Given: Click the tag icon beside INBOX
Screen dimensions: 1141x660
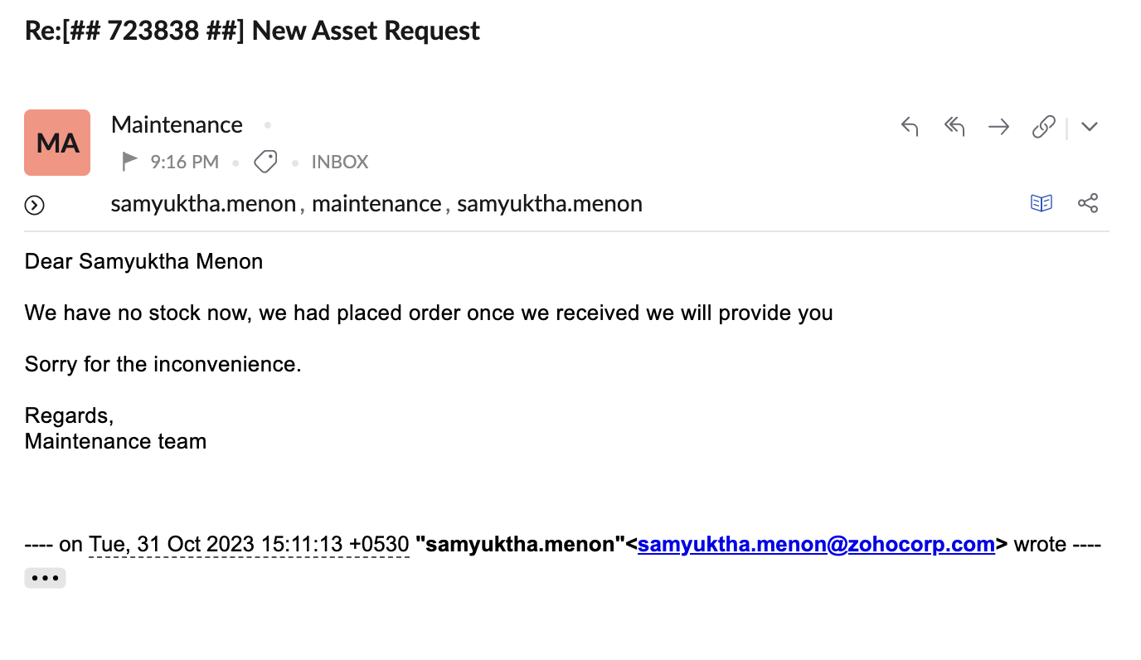Looking at the screenshot, I should pyautogui.click(x=265, y=162).
